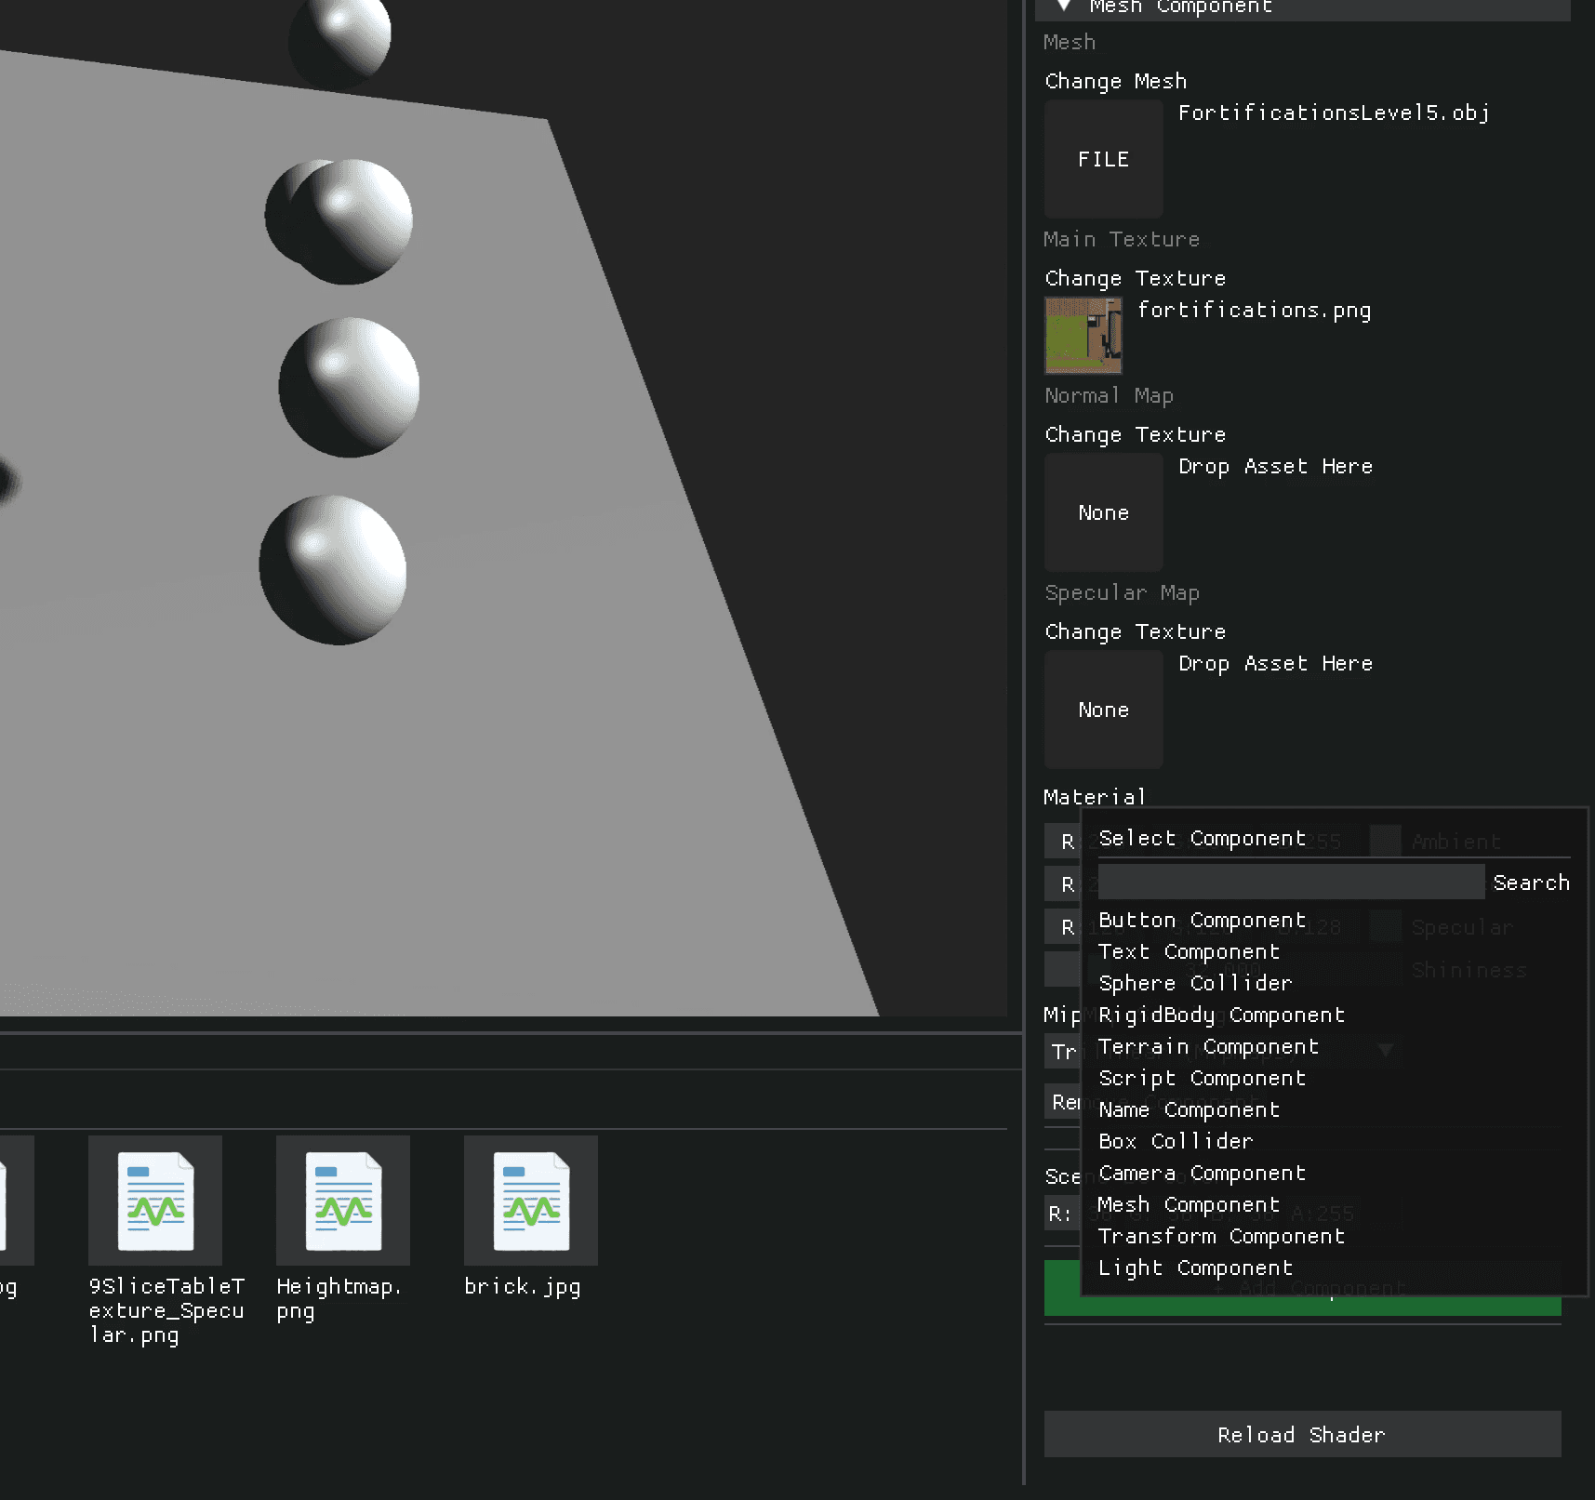Choose Transform Component entry
This screenshot has height=1500, width=1595.
1221,1236
